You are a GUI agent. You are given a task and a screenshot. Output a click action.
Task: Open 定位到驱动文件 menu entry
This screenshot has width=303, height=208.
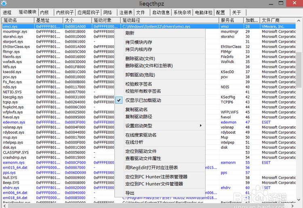pyautogui.click(x=141, y=151)
